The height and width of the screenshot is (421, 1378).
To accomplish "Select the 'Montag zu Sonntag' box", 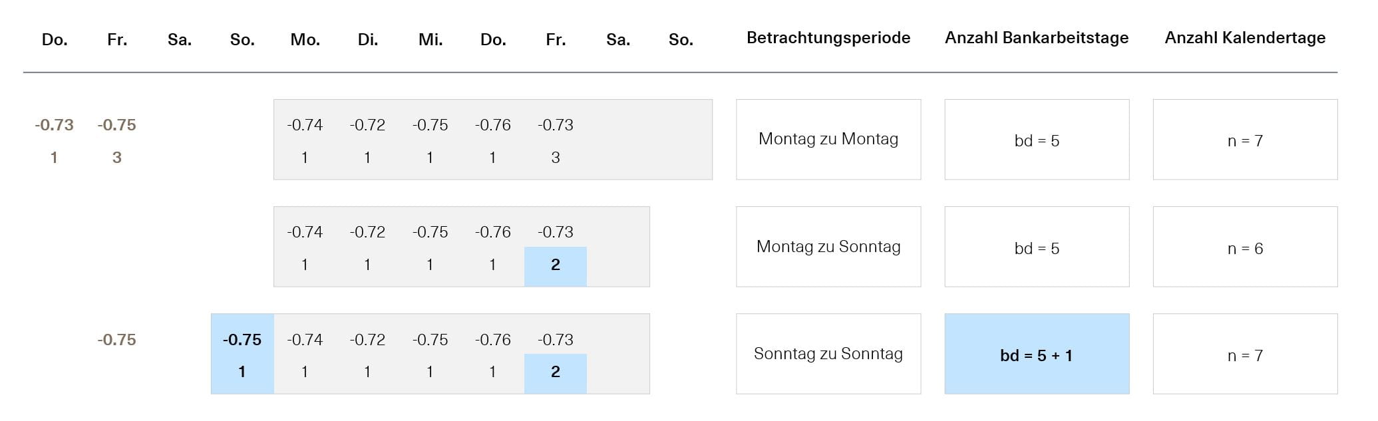I will (828, 247).
